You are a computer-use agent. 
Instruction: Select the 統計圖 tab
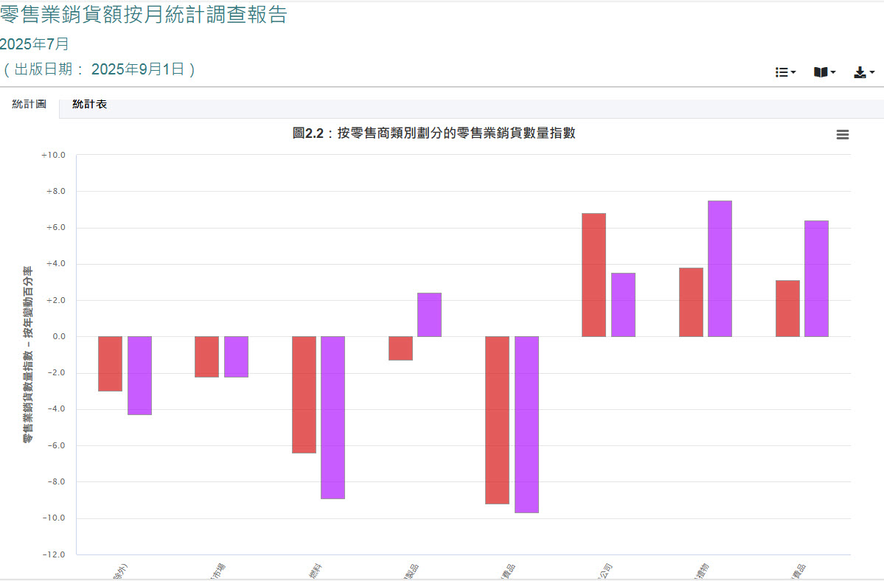point(29,105)
